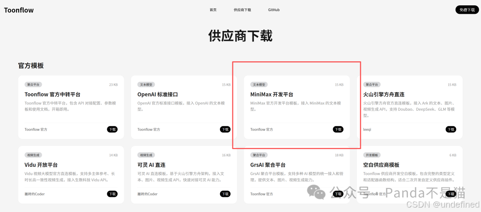Click the 免费下载 button

tap(467, 10)
